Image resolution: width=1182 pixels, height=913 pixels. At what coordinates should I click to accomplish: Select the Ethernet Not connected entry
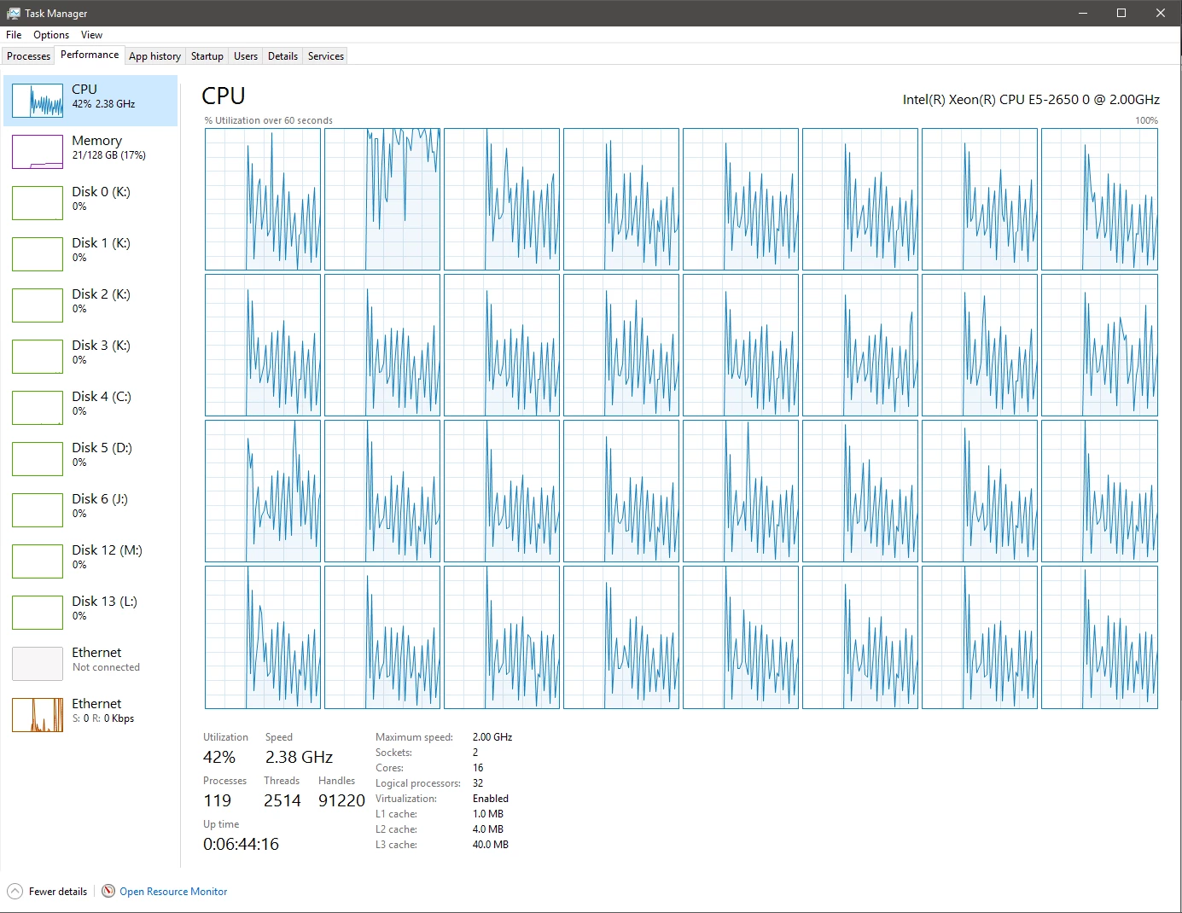click(x=90, y=664)
